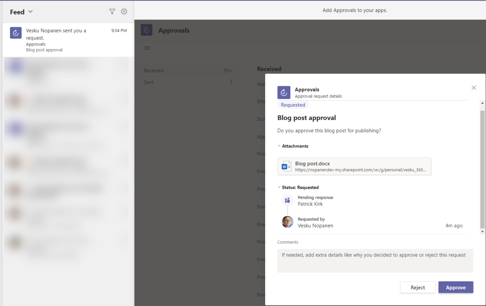Click the Approve button

[x=456, y=287]
